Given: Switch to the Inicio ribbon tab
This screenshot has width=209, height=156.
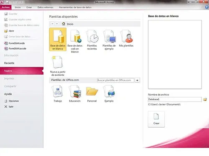Looking at the screenshot, I should [x=18, y=7].
